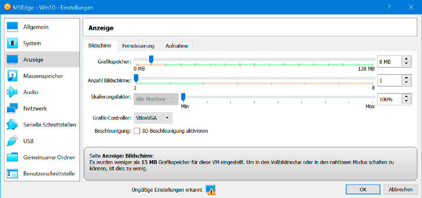Switch to the Aufnahme tab

coord(177,46)
